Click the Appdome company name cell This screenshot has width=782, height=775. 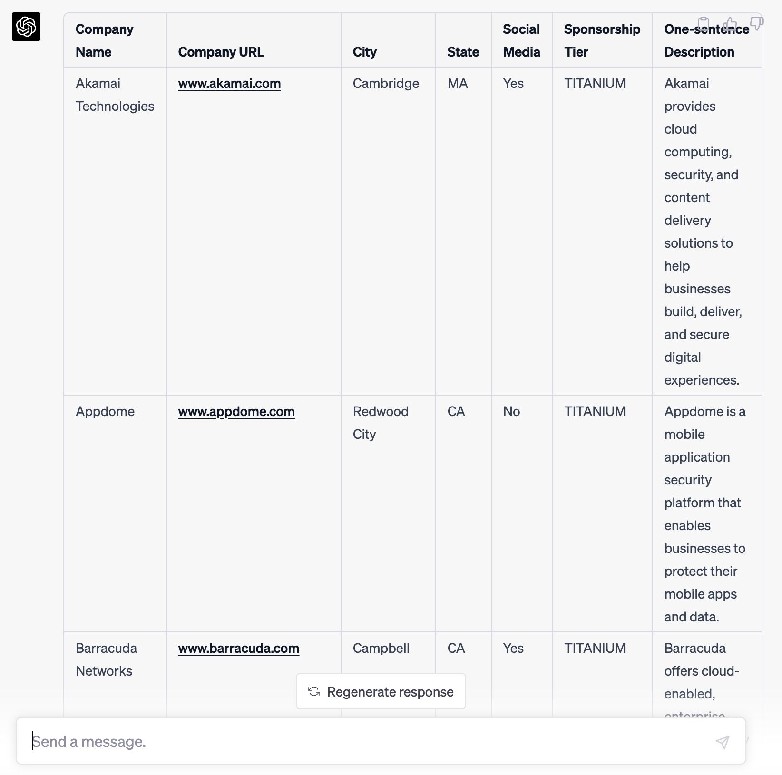coord(105,412)
